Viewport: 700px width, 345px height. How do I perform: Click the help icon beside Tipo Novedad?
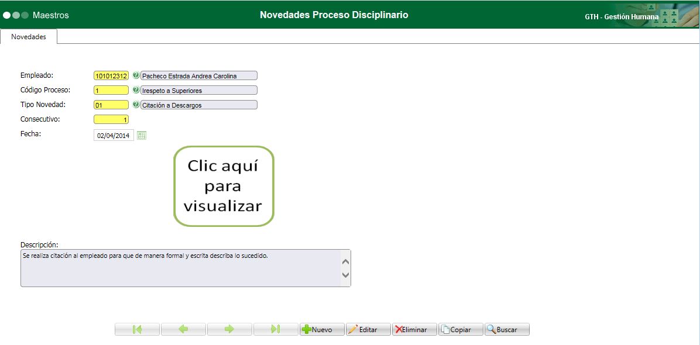[x=135, y=104]
